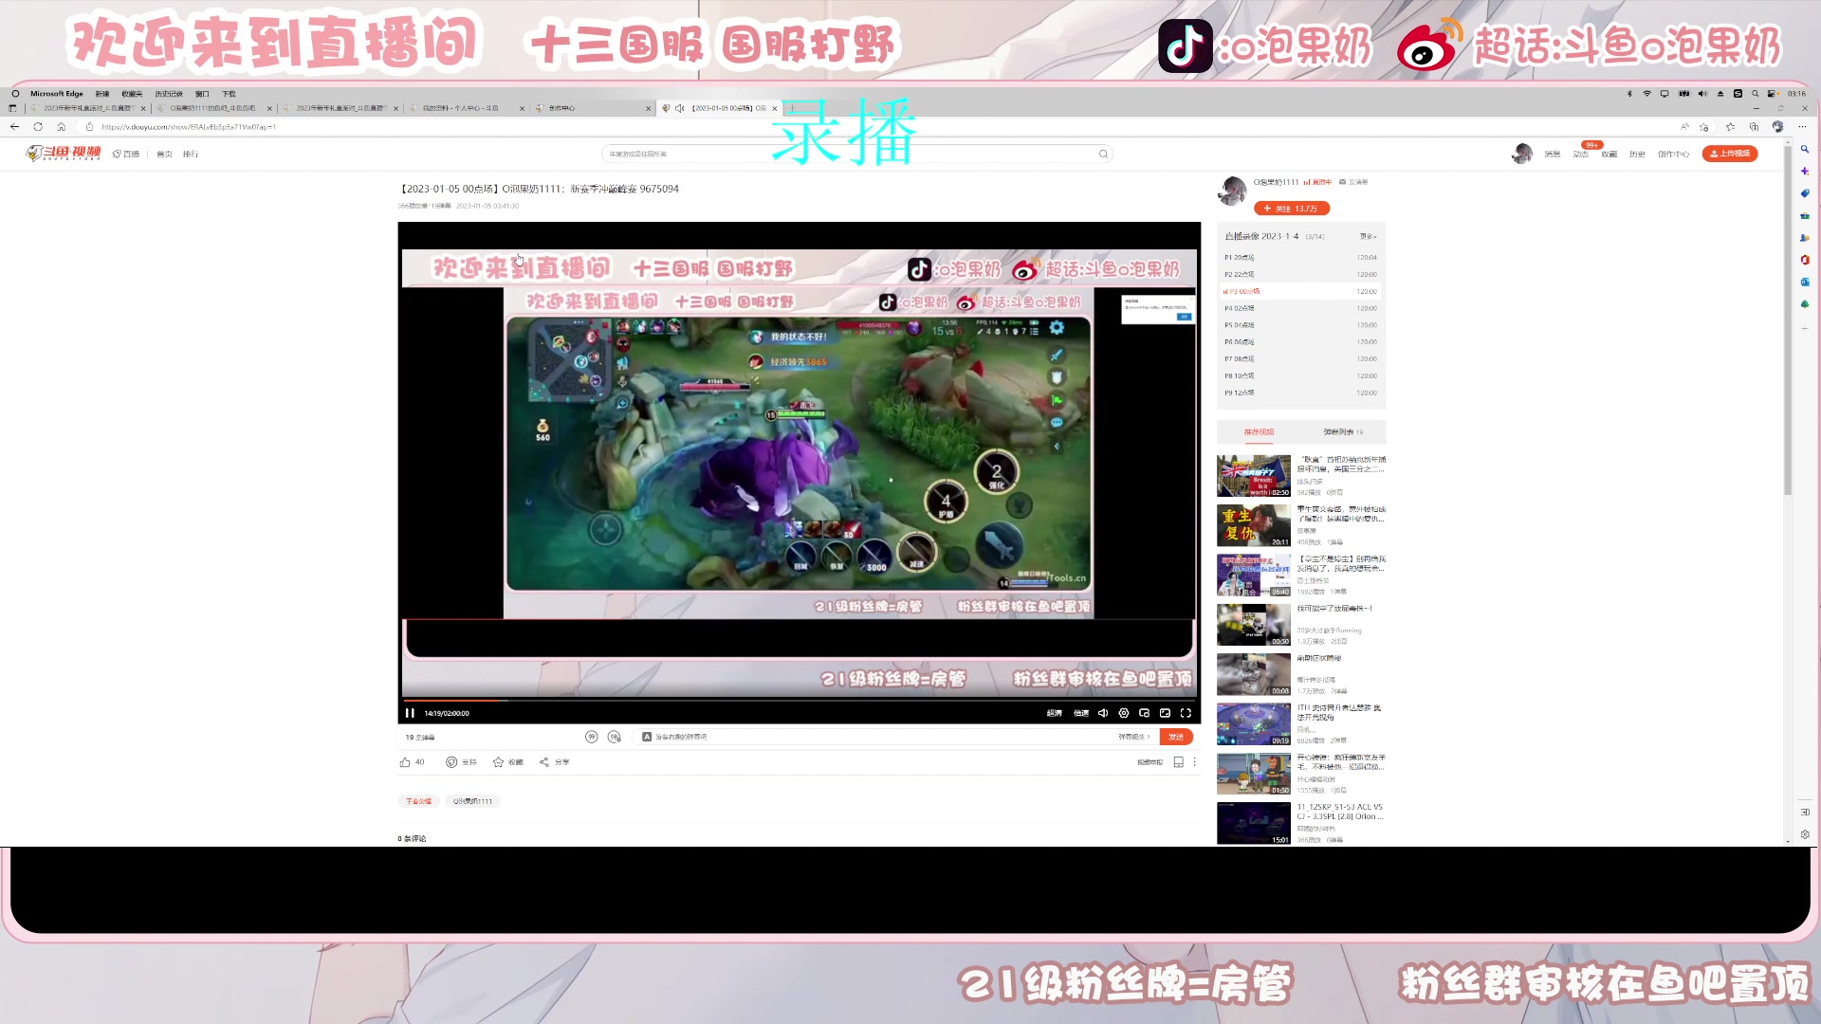Image resolution: width=1821 pixels, height=1024 pixels.
Task: Click the 关注 13.7万 follow button
Action: point(1291,209)
